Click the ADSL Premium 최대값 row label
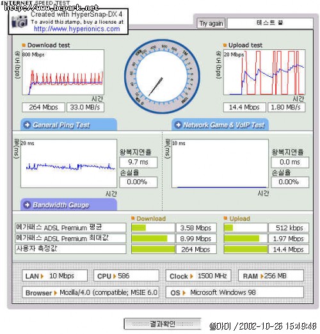Screen dimensions: 320x334 pos(70,238)
